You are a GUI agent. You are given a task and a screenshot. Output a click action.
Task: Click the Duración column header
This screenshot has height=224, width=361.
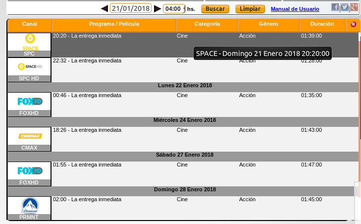click(x=322, y=24)
